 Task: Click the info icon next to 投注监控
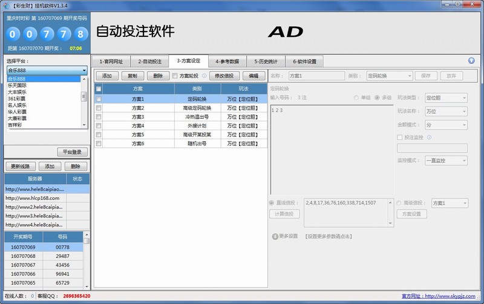[429, 137]
